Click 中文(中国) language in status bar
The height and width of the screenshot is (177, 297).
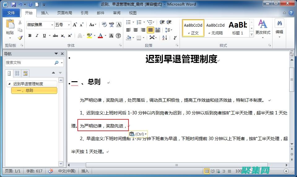67,171
